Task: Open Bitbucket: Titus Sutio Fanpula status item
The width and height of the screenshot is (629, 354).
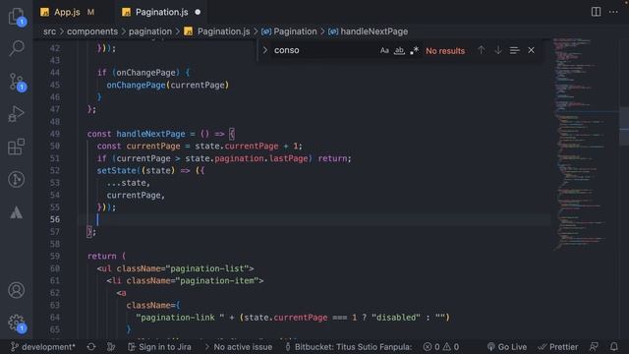Action: pyautogui.click(x=349, y=347)
